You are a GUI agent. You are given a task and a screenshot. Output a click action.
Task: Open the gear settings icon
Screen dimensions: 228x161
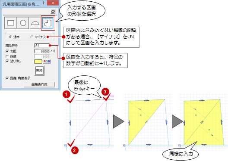[x=53, y=12]
